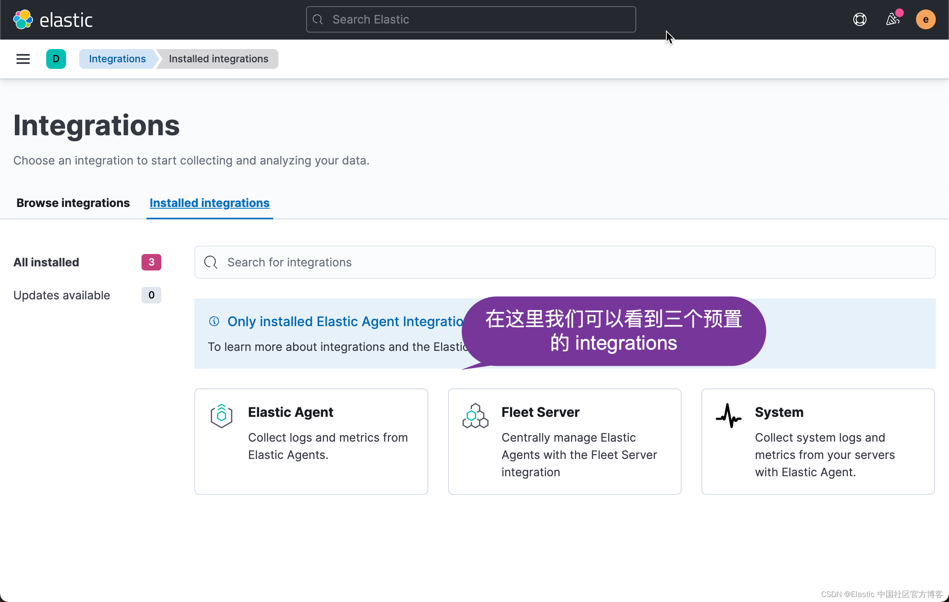Click the Search Elastic field
The width and height of the screenshot is (949, 602).
click(x=470, y=19)
